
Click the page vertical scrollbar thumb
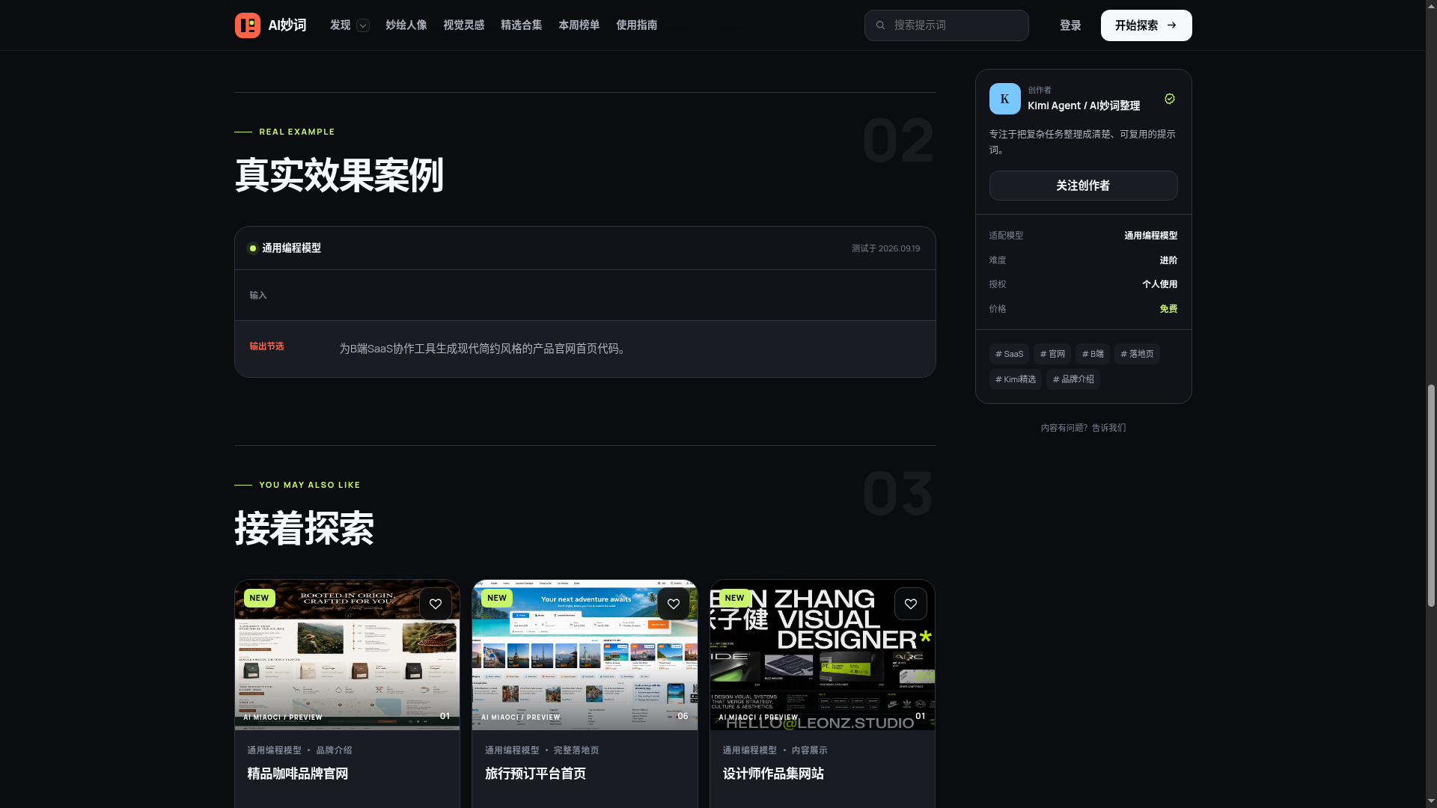click(x=1431, y=495)
